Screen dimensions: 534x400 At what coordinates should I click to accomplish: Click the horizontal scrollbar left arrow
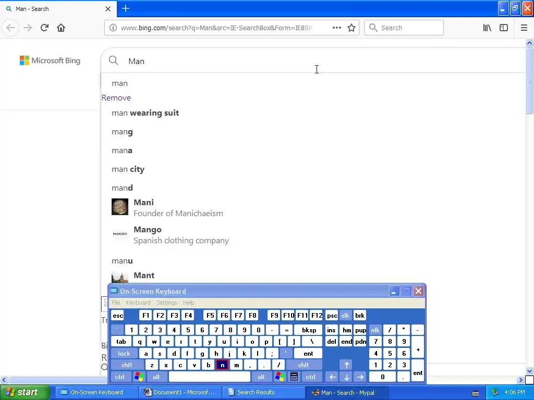coord(4,380)
